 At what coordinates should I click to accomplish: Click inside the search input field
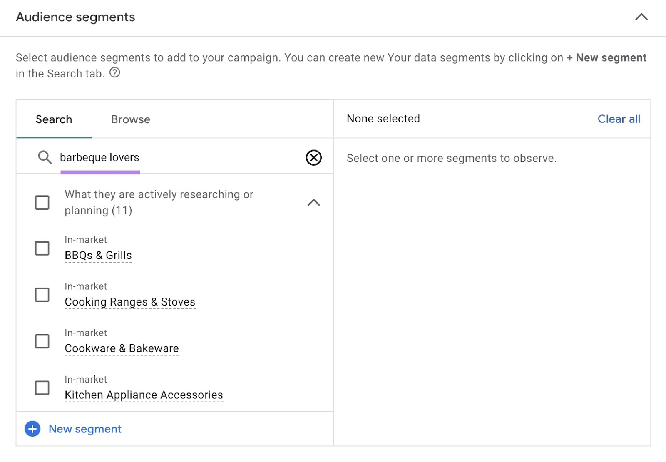(x=166, y=158)
